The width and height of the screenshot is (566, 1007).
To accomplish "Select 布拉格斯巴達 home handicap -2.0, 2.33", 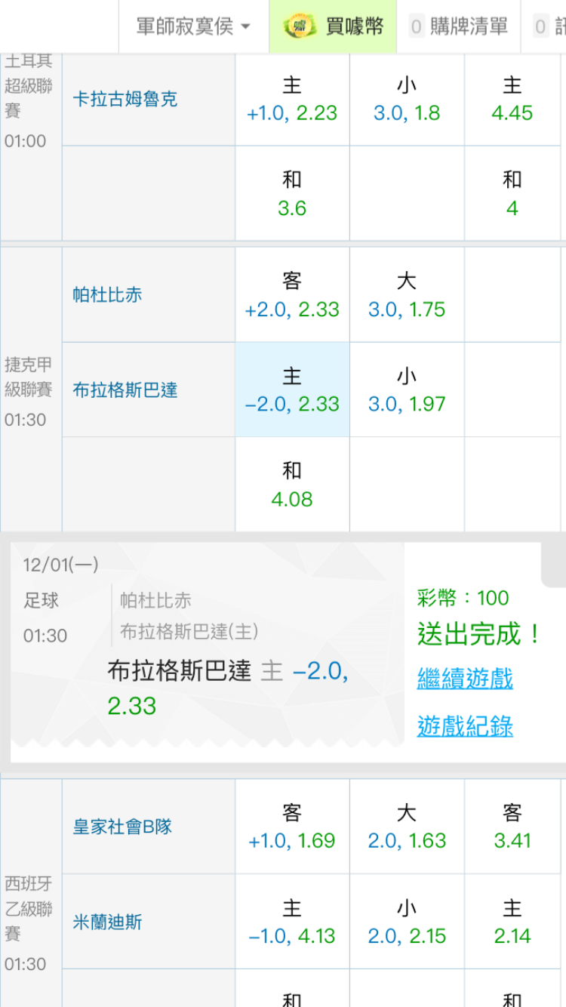I will click(x=292, y=390).
